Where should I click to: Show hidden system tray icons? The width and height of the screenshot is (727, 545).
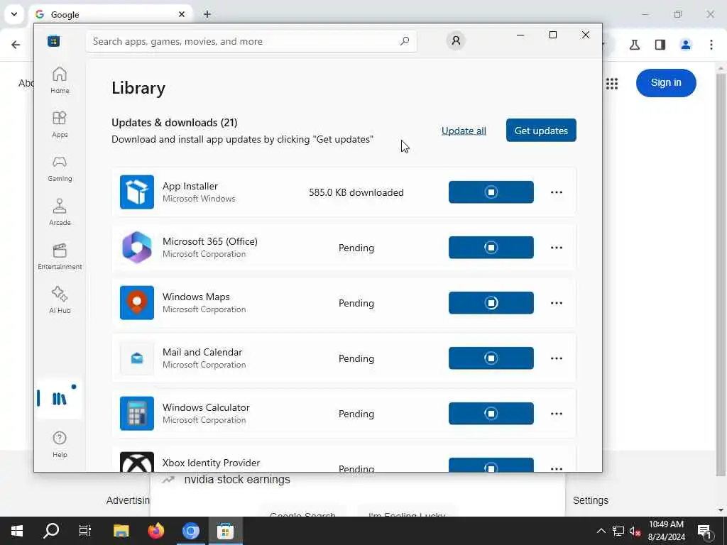click(601, 531)
